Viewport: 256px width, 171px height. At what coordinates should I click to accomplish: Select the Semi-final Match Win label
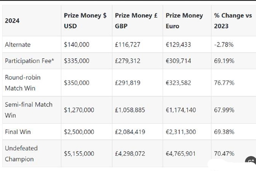(x=28, y=110)
